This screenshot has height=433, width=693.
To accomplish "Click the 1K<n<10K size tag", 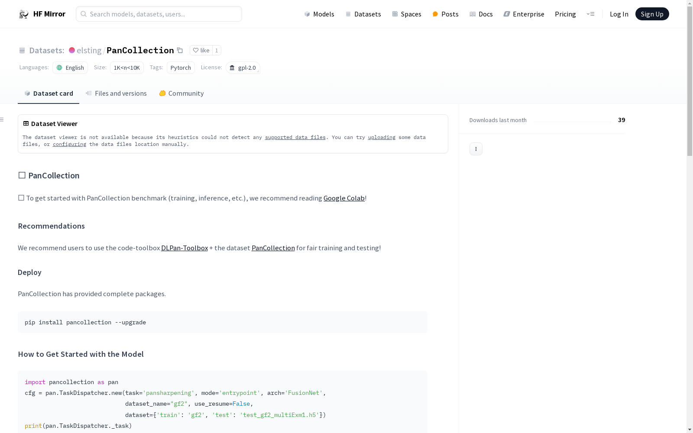I will [x=127, y=68].
